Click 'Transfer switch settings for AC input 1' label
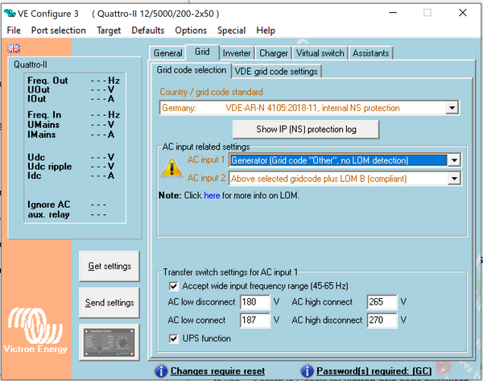 coord(230,272)
